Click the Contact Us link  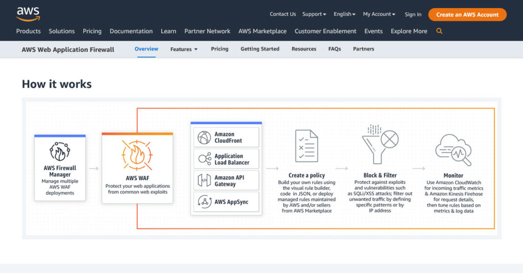click(282, 14)
